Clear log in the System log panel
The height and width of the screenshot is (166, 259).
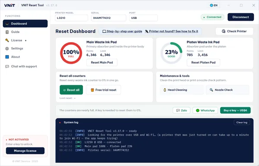[242, 123]
